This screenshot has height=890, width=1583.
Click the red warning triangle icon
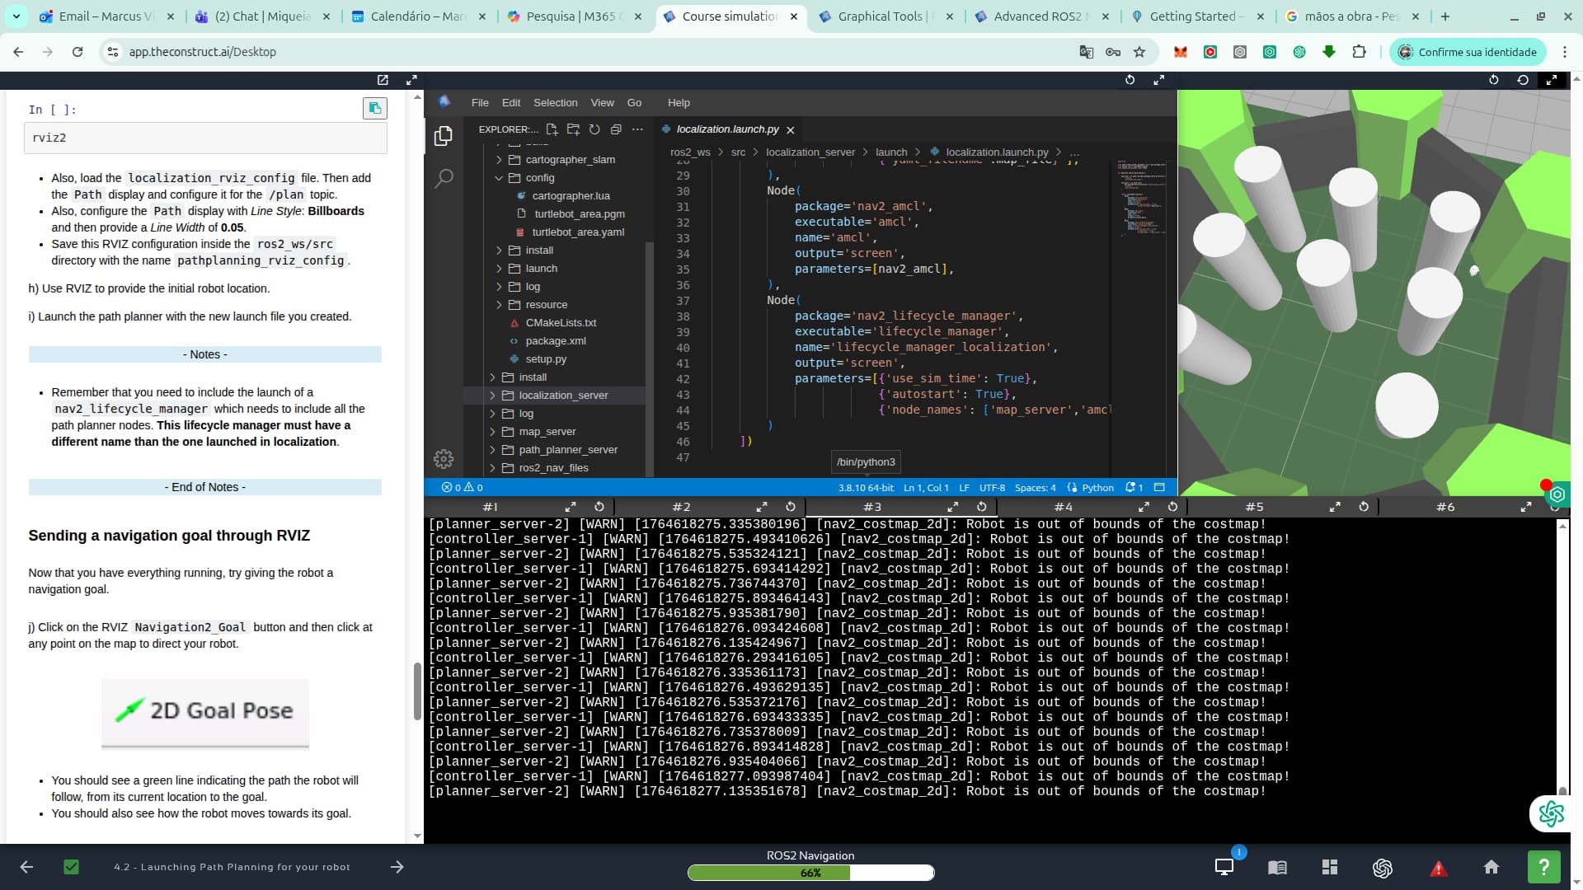point(1438,868)
